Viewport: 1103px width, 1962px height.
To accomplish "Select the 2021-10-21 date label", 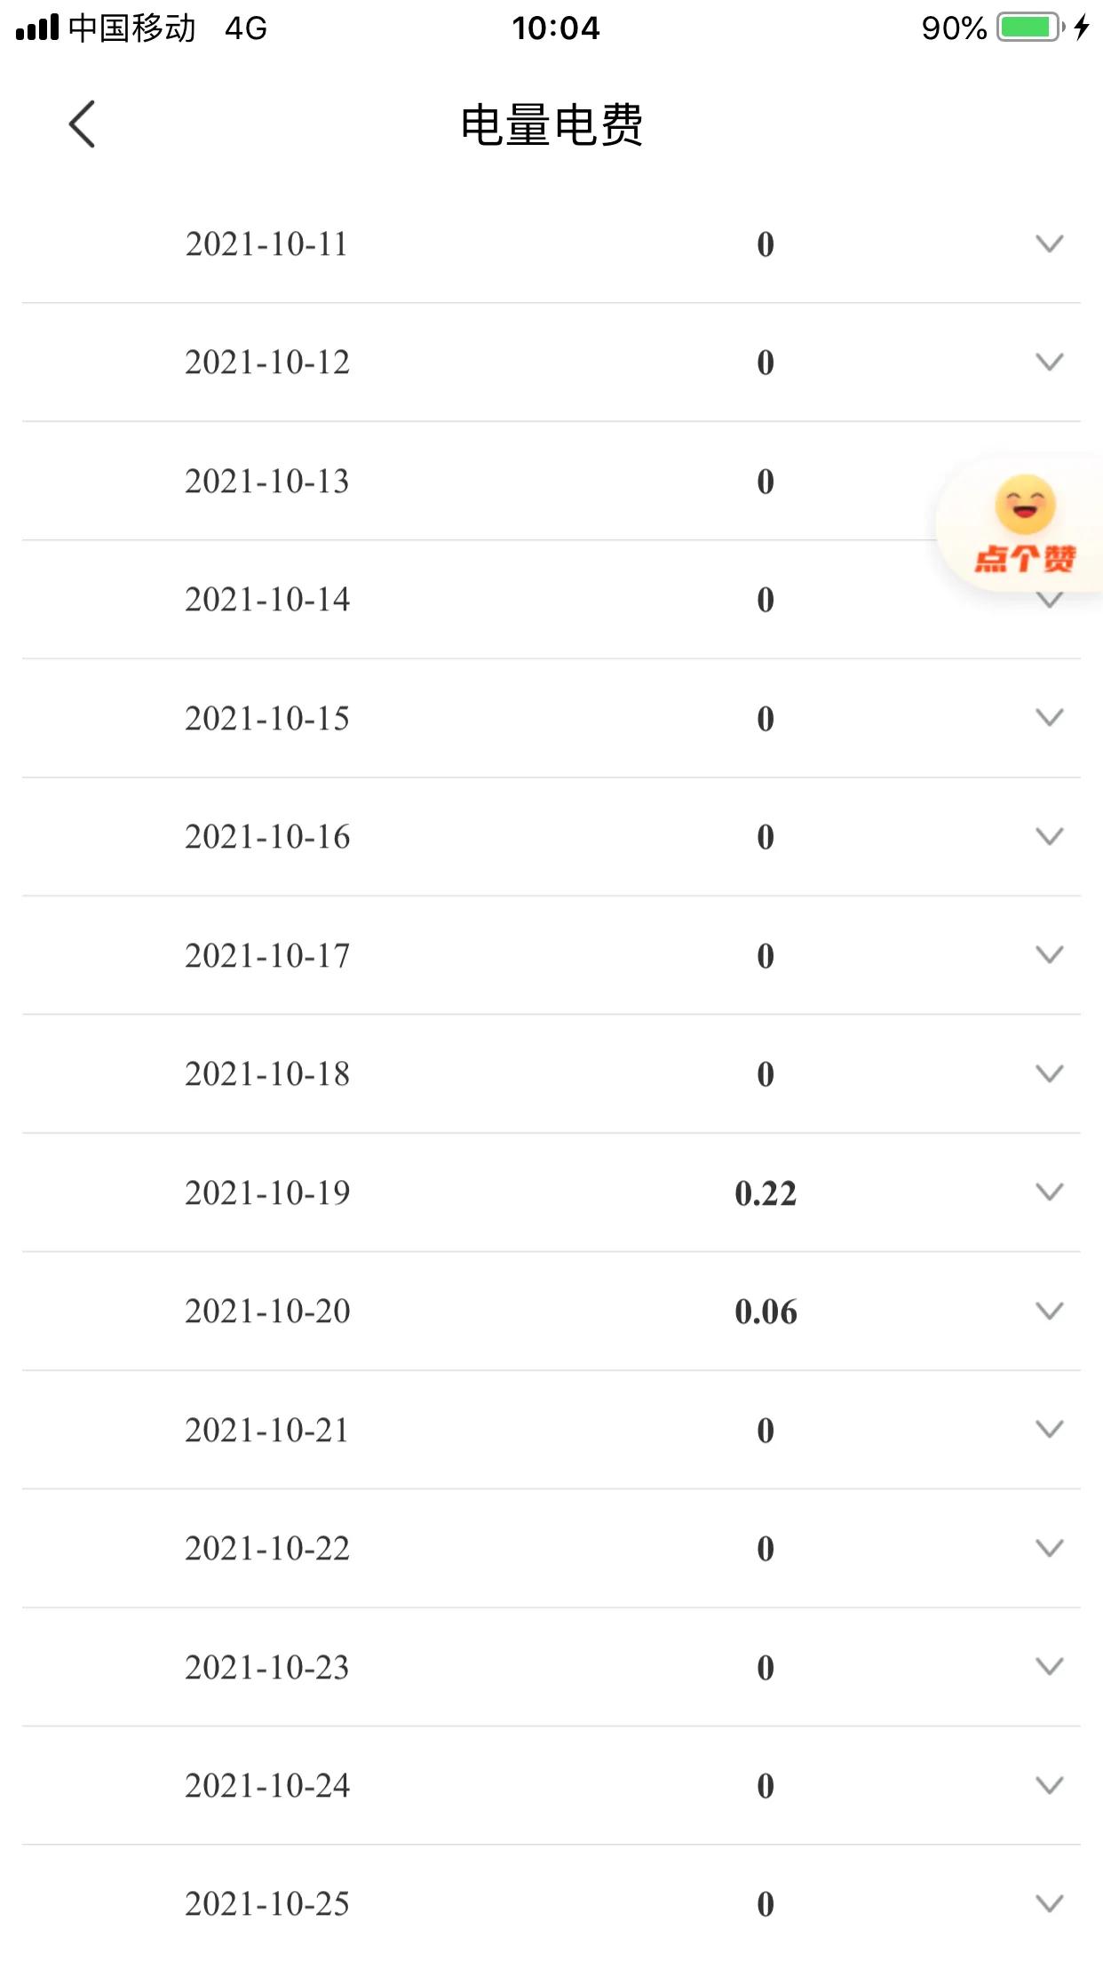I will coord(267,1430).
